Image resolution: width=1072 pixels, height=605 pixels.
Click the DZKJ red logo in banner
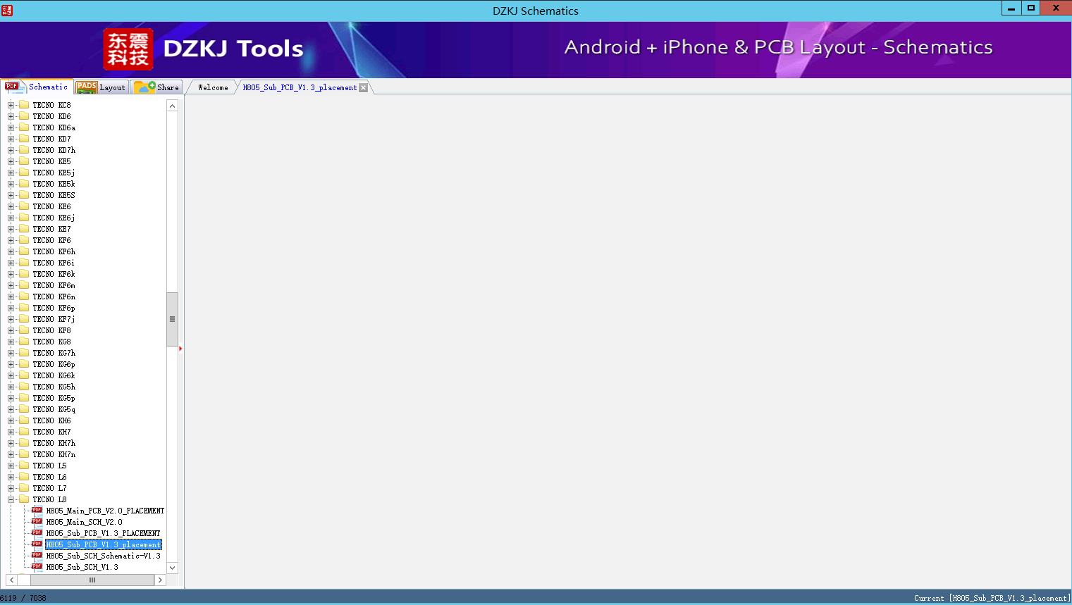click(128, 49)
